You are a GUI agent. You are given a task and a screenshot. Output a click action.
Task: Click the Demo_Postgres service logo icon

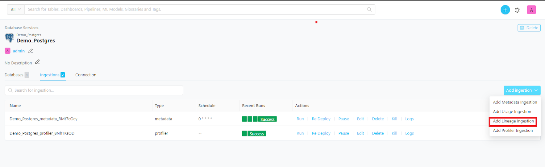tap(10, 38)
